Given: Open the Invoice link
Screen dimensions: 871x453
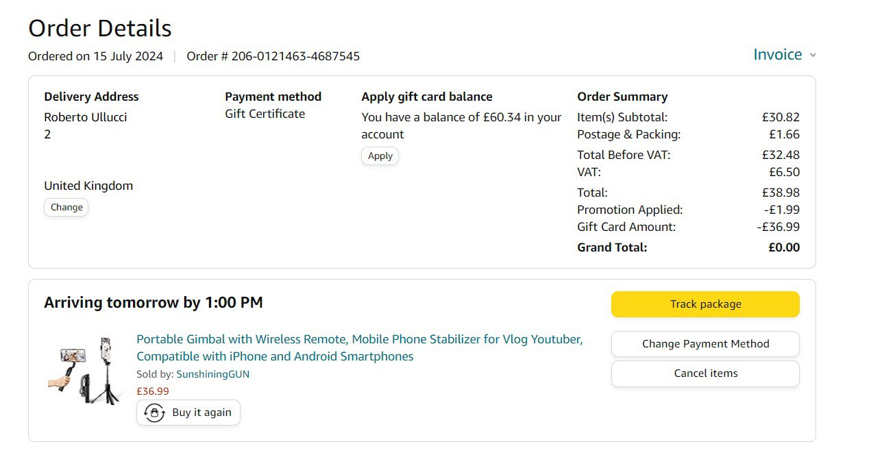Looking at the screenshot, I should [777, 55].
